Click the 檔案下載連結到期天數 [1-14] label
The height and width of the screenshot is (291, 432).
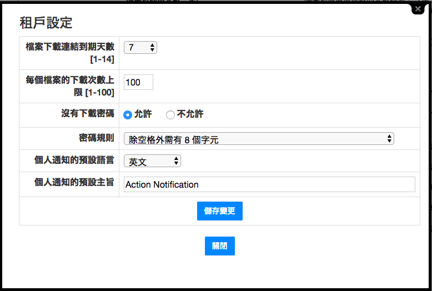pyautogui.click(x=70, y=53)
